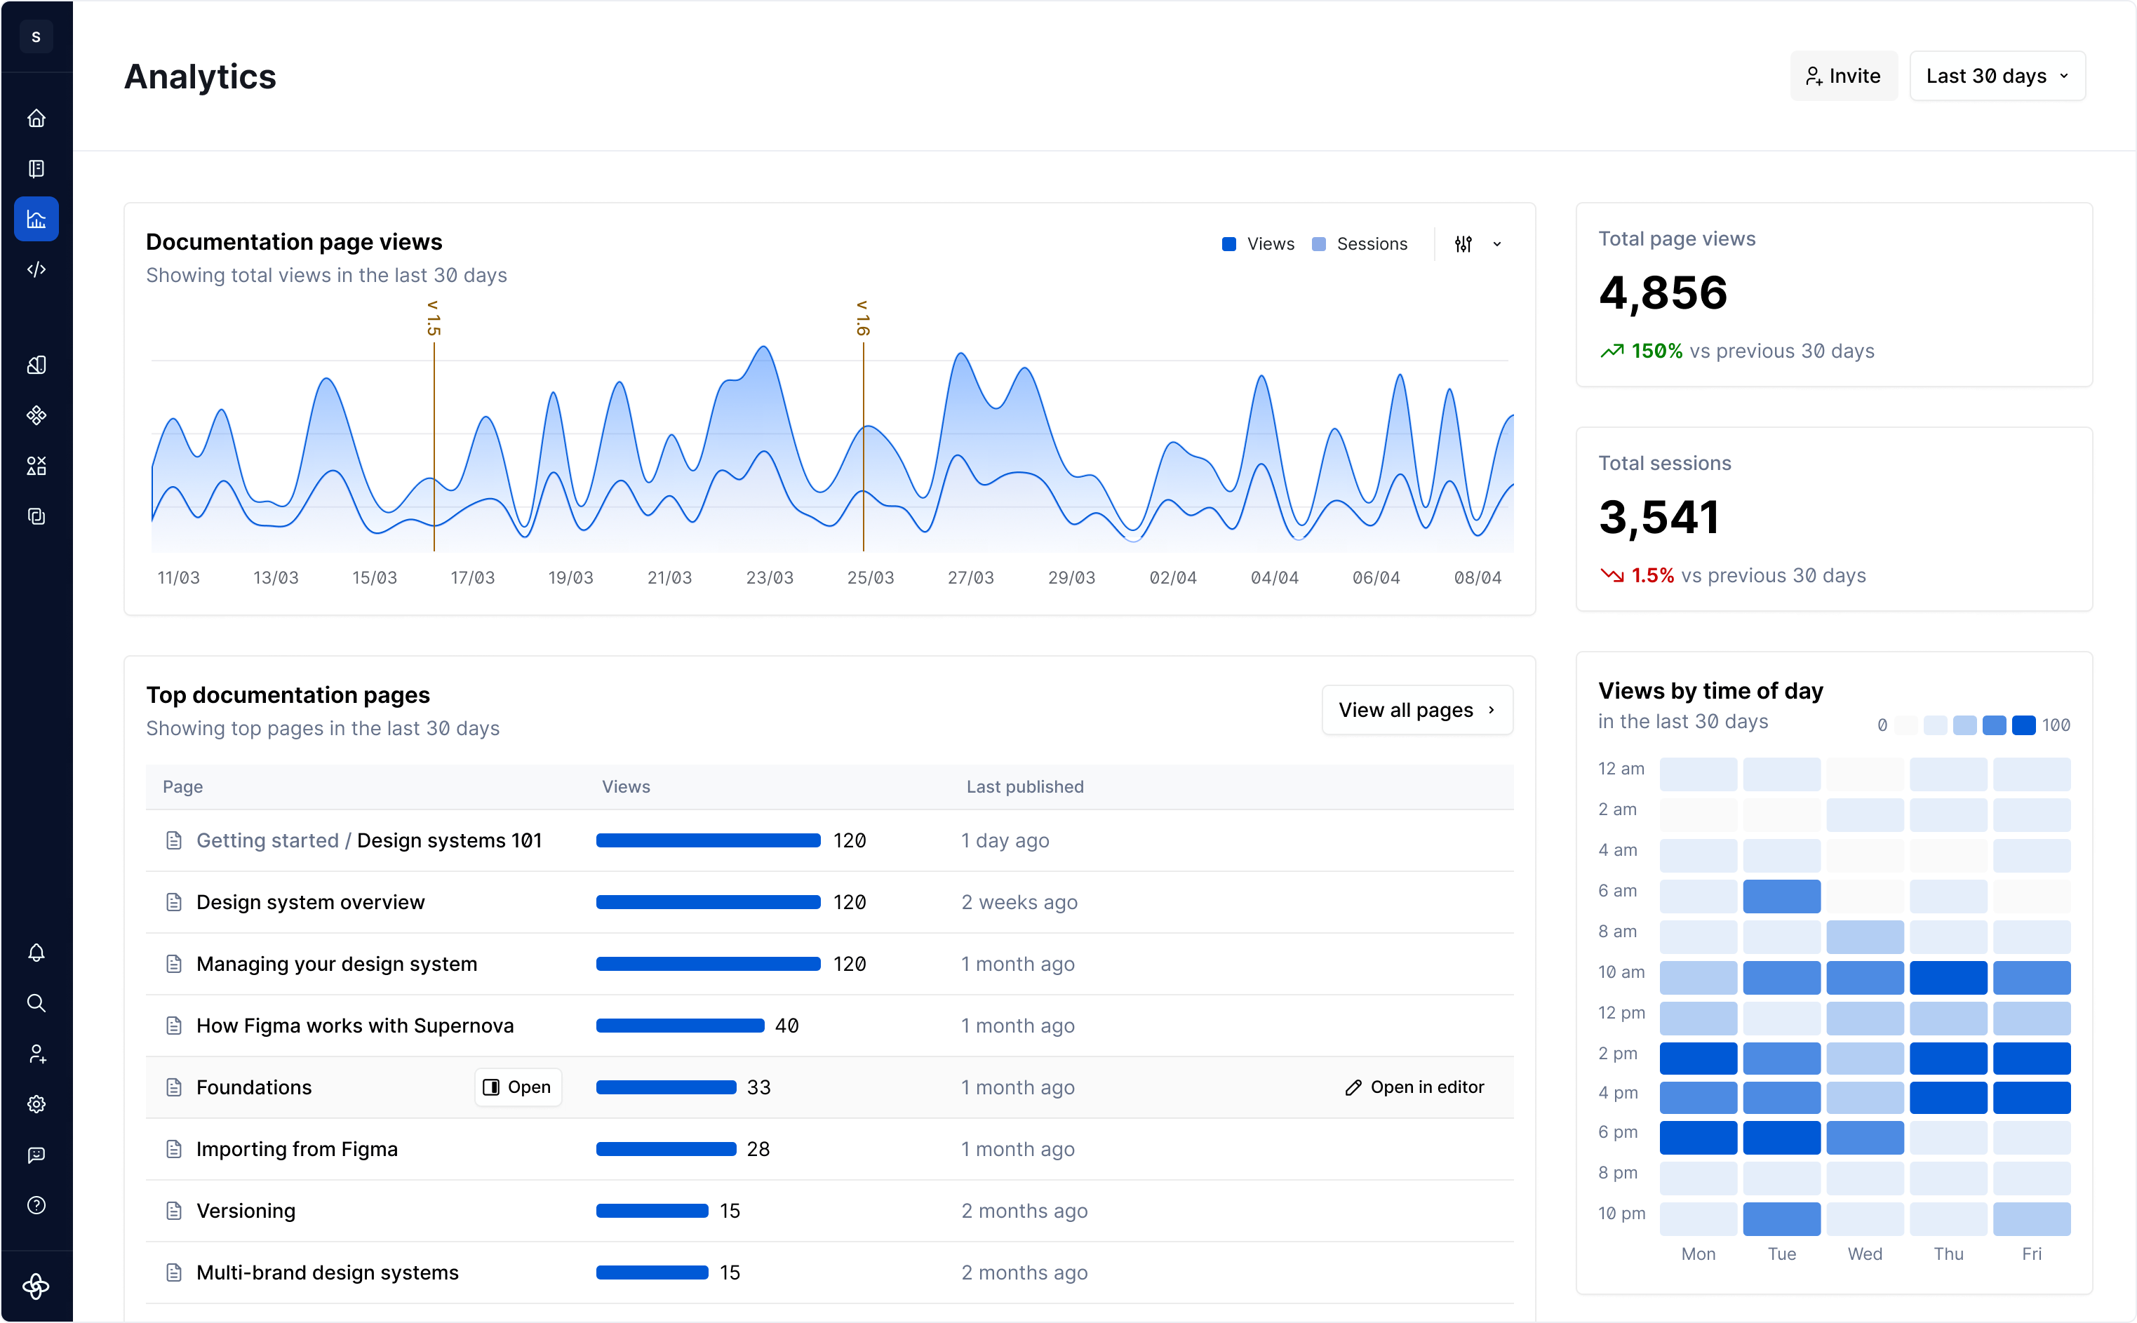Open search using the magnifier icon
The width and height of the screenshot is (2137, 1323).
(36, 1002)
